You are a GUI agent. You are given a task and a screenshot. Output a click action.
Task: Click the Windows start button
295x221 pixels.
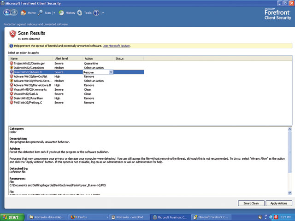(x=12, y=217)
